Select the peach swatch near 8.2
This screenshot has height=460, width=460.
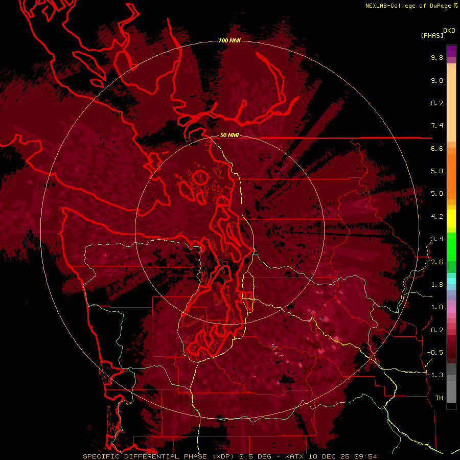coord(451,105)
